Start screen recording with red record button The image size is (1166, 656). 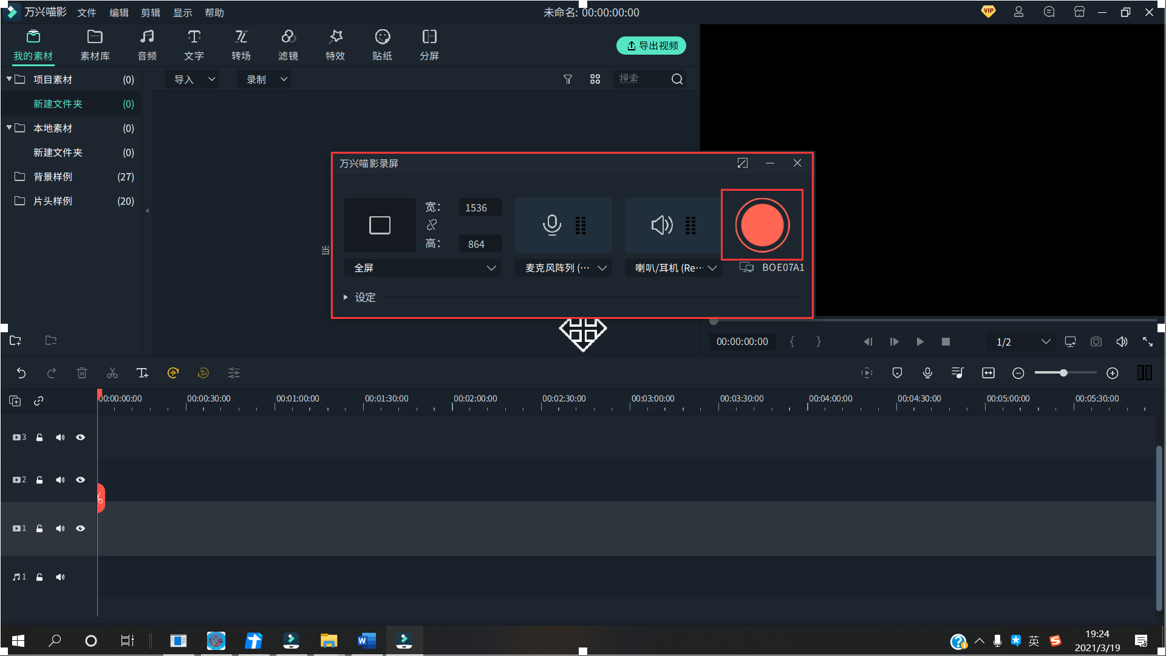(762, 225)
